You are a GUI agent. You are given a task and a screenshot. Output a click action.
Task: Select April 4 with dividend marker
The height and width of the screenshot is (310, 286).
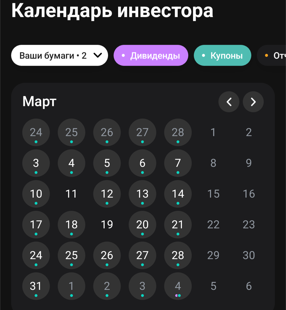[178, 286]
